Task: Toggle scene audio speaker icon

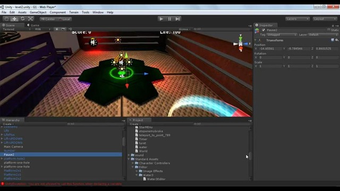Action: pyautogui.click(x=70, y=29)
